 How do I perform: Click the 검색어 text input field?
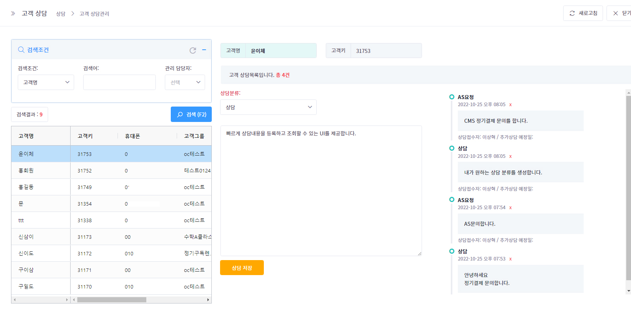pyautogui.click(x=119, y=82)
